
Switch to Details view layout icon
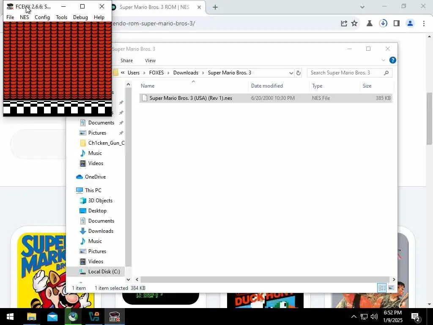click(x=382, y=288)
